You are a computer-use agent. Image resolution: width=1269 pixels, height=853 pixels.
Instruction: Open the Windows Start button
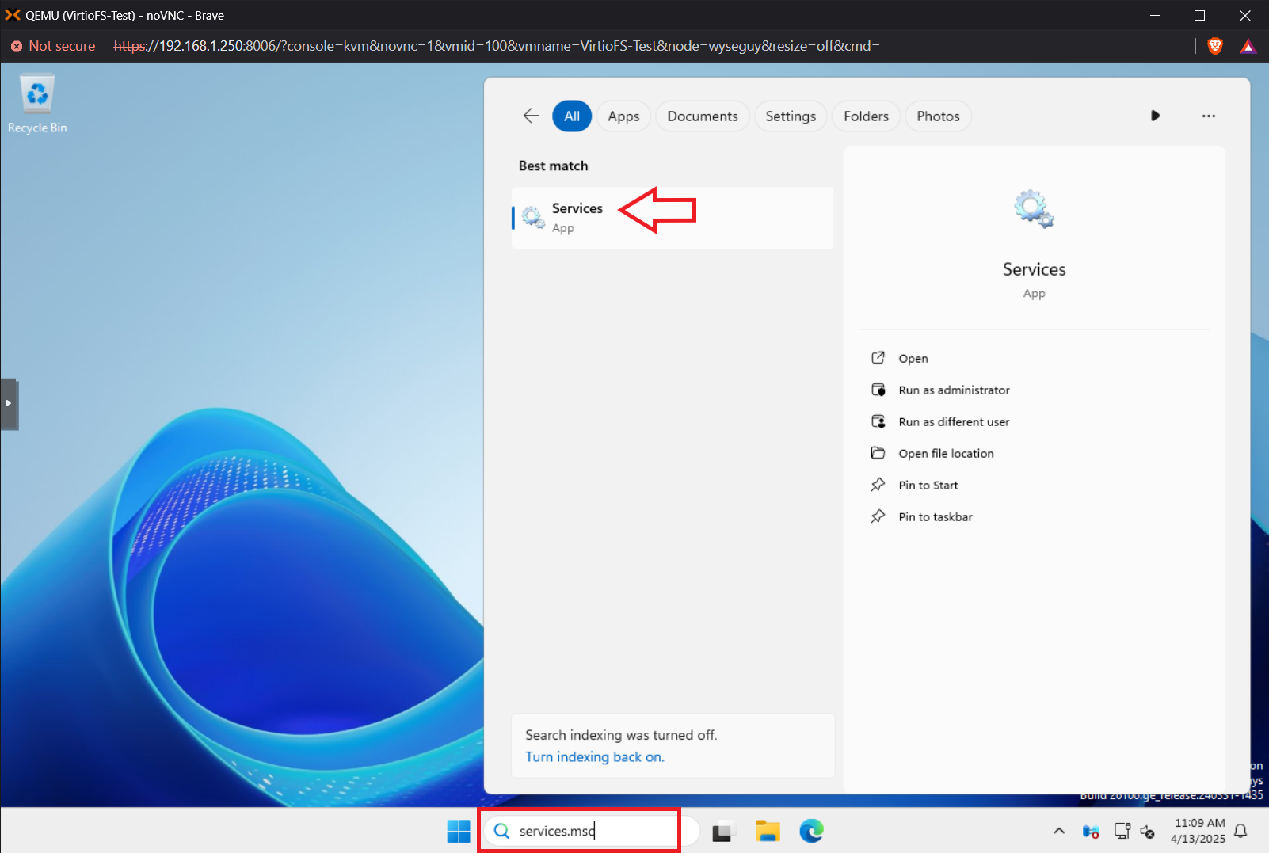click(458, 831)
